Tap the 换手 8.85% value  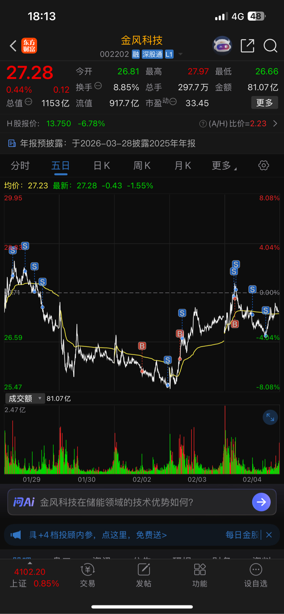(x=126, y=87)
